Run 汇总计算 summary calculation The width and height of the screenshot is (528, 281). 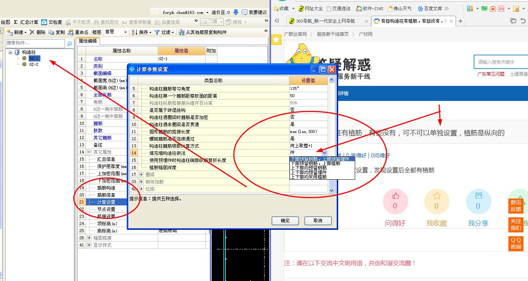coord(26,22)
